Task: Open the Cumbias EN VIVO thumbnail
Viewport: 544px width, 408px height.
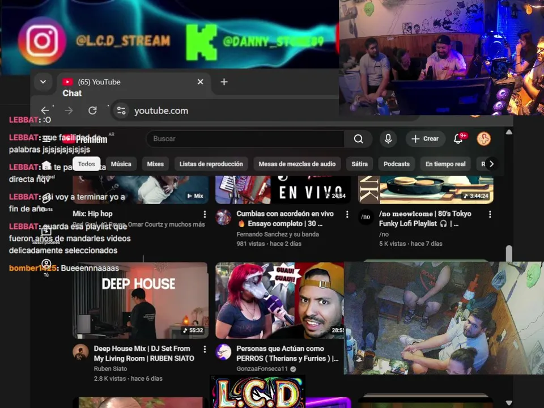Action: (283, 190)
